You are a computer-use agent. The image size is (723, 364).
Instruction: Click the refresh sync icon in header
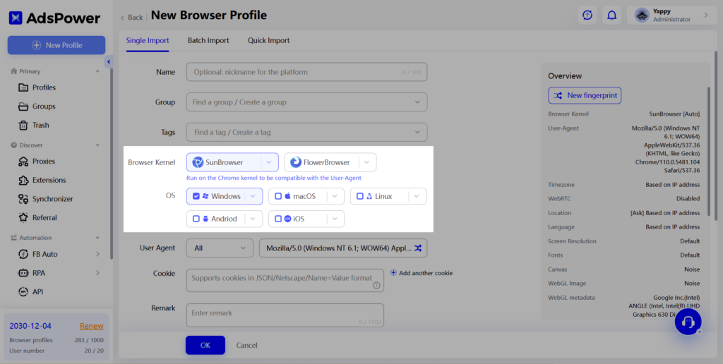[587, 16]
